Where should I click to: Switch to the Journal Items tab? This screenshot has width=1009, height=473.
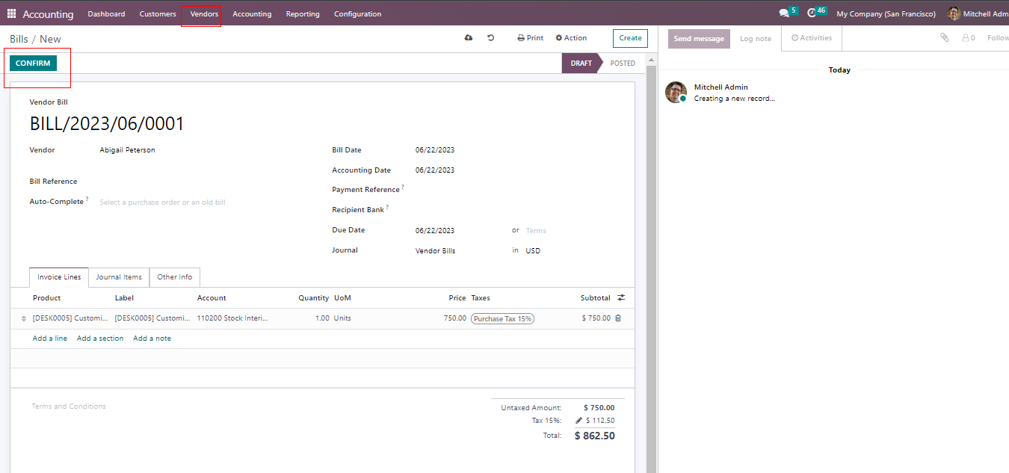coord(119,277)
